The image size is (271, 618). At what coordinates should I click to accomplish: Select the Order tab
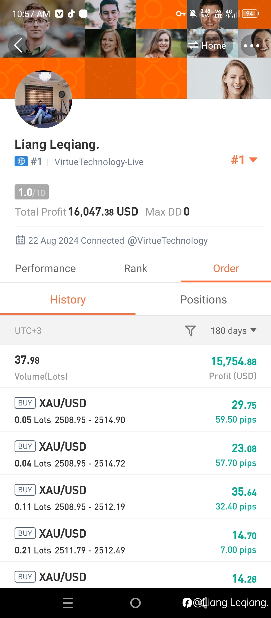[x=226, y=269]
